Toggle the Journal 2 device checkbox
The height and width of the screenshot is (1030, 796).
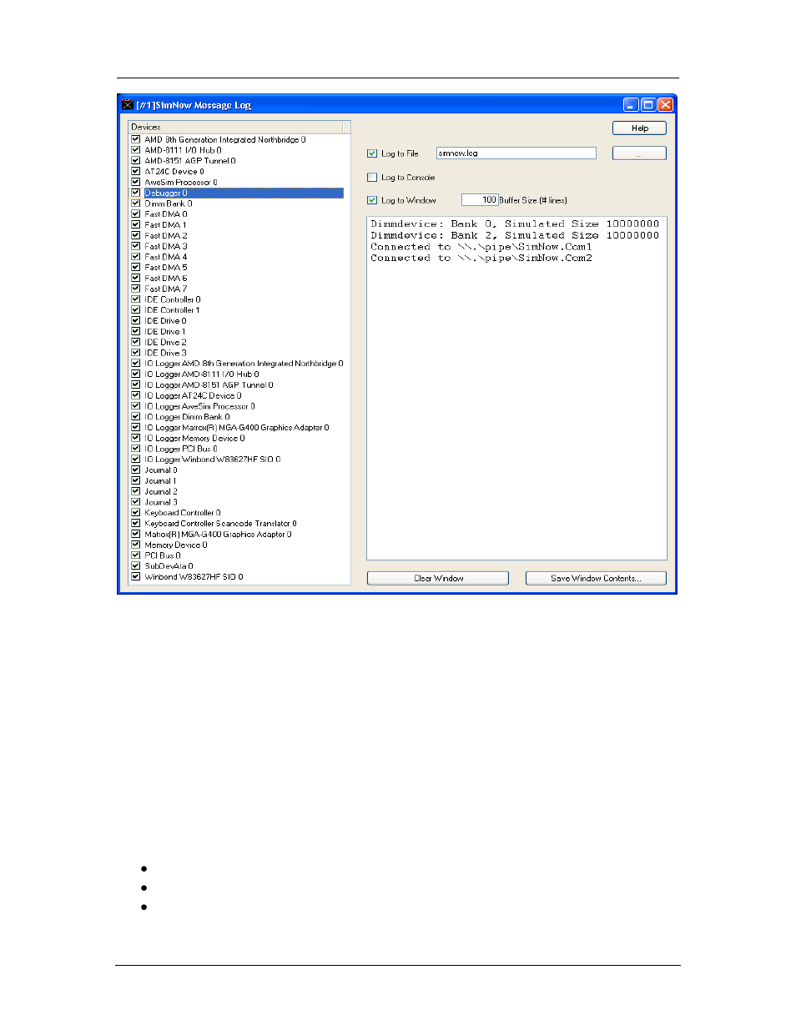[135, 491]
